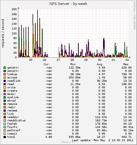Viewport: 137px width, 145px height.
Task: Select the readlink legend label
Action: click(14, 81)
